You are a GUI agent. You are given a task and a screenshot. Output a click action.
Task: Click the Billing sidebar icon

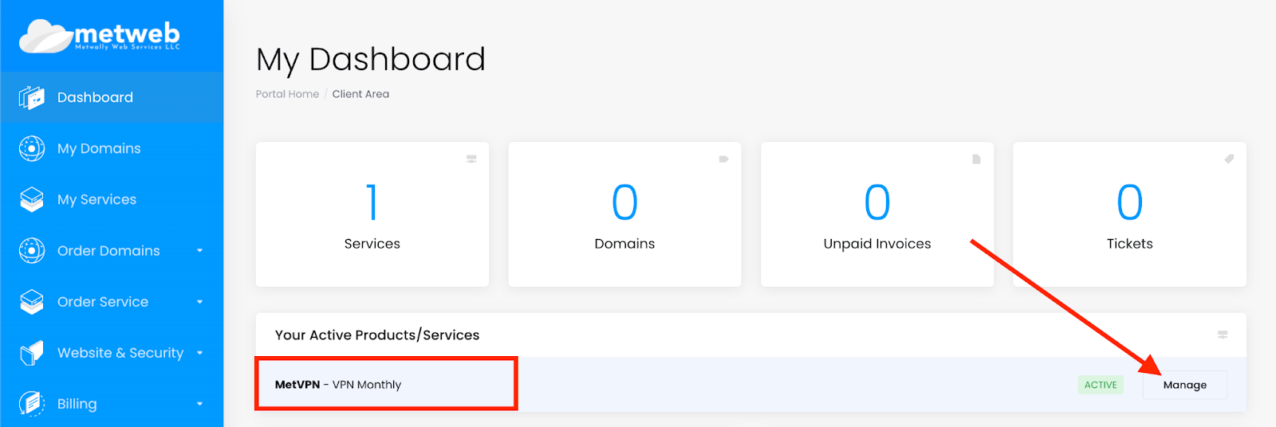click(x=31, y=404)
